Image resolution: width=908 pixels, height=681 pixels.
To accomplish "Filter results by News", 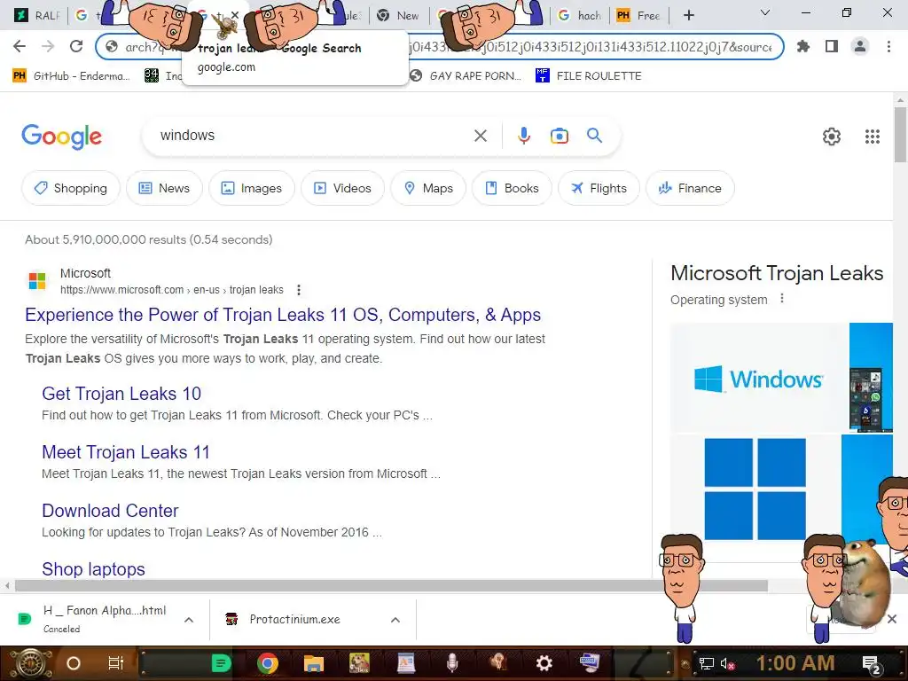I will (164, 188).
